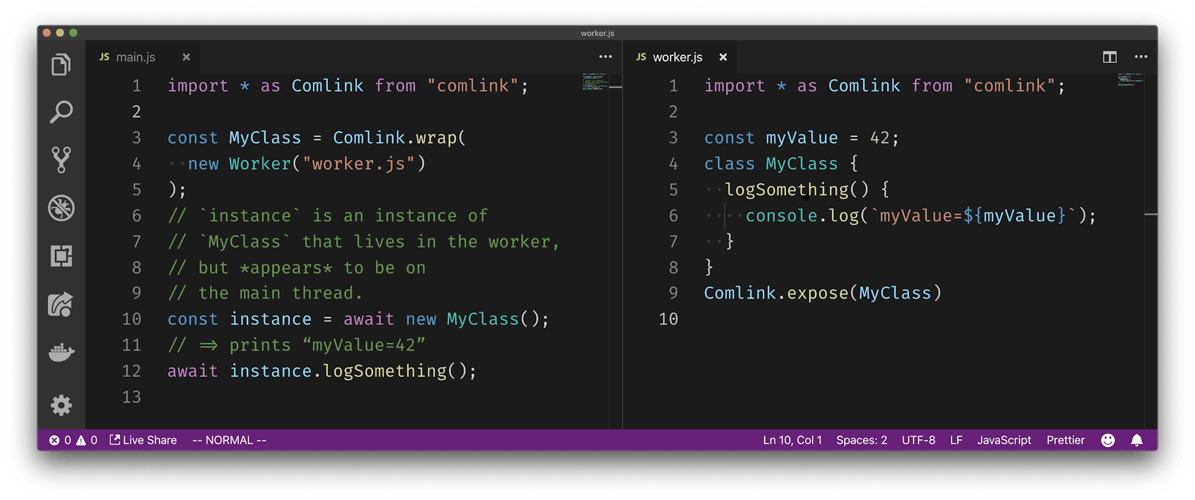Open the Extensions view
This screenshot has width=1195, height=500.
click(x=61, y=256)
